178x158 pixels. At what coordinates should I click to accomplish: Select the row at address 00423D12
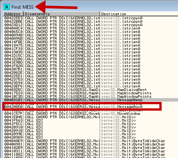pos(91,25)
